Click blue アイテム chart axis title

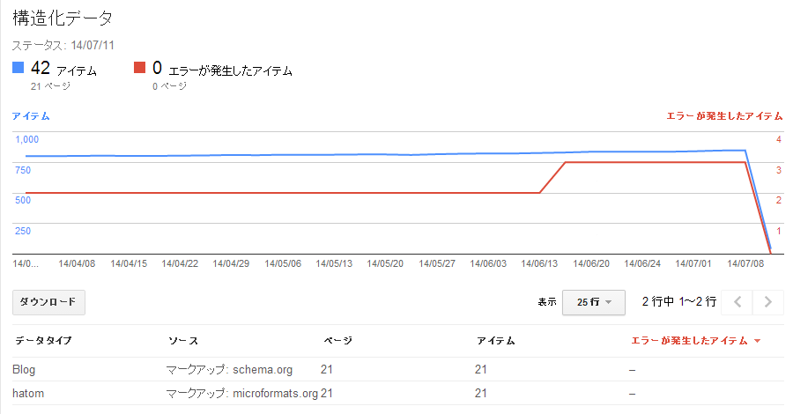tap(31, 116)
